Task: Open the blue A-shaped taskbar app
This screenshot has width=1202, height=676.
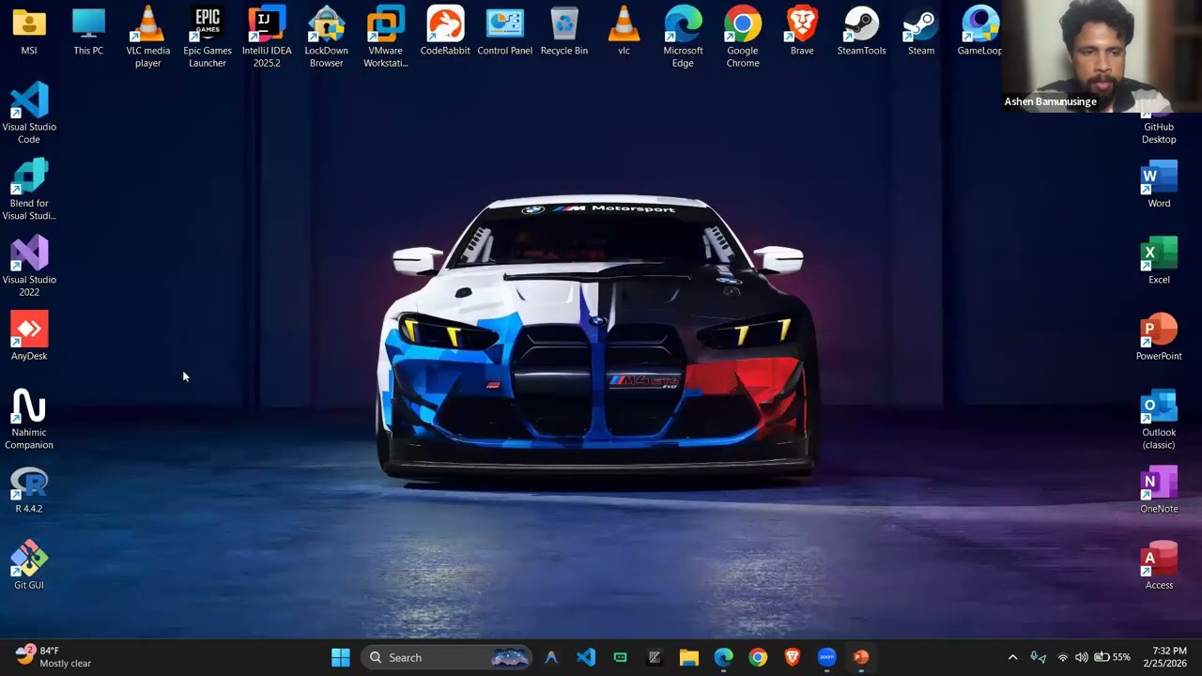Action: pos(551,657)
